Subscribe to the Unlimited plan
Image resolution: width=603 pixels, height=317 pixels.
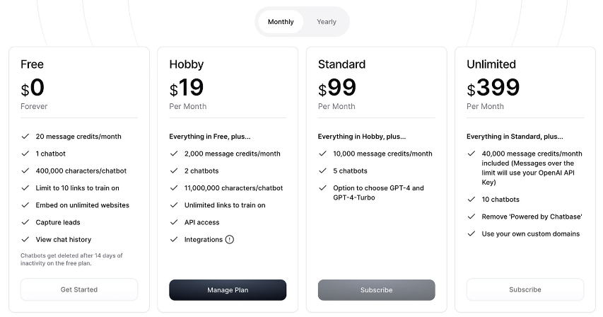[525, 289]
